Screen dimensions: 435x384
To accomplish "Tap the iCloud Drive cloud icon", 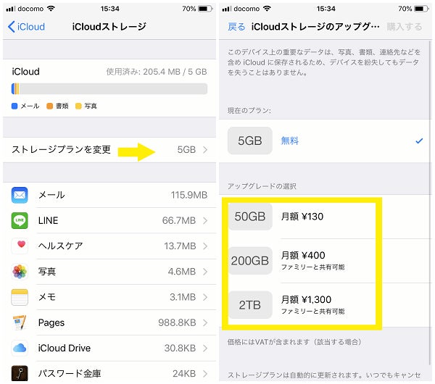I will pyautogui.click(x=20, y=348).
